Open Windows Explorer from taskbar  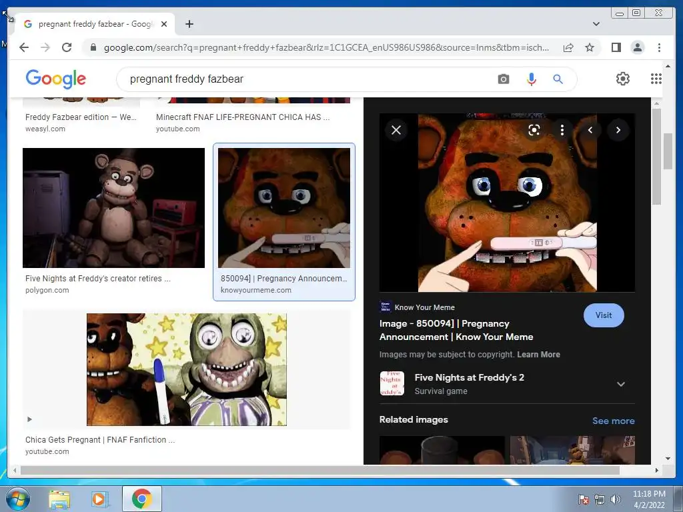tap(59, 499)
